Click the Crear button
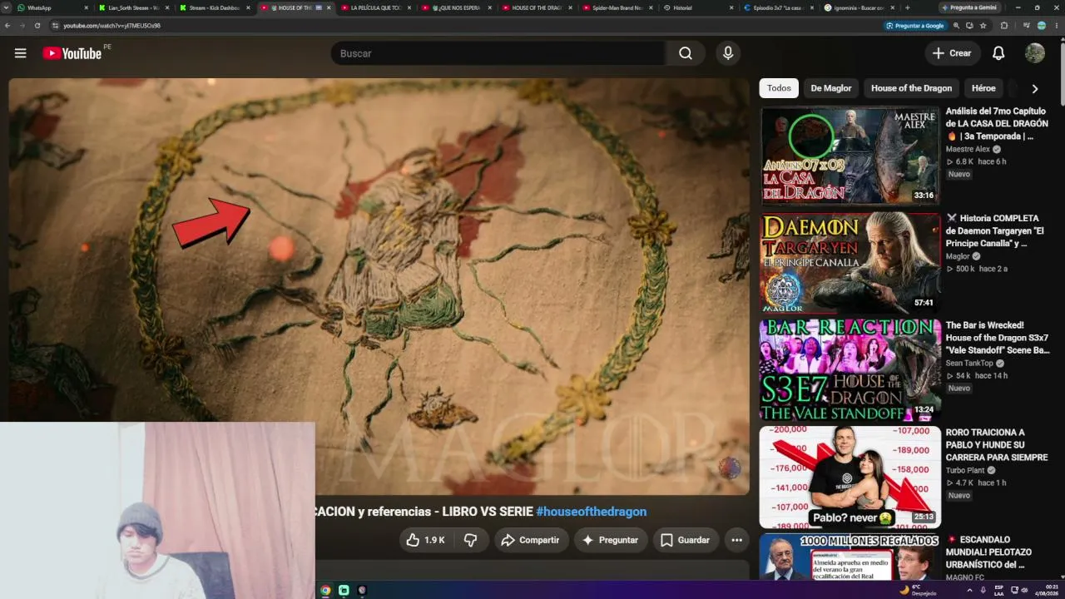The height and width of the screenshot is (599, 1065). click(x=952, y=53)
